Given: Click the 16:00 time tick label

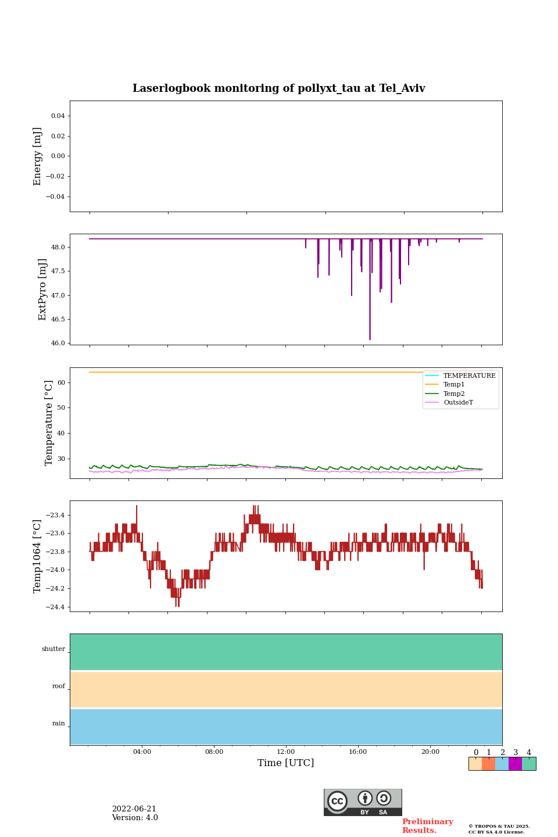Looking at the screenshot, I should (358, 752).
